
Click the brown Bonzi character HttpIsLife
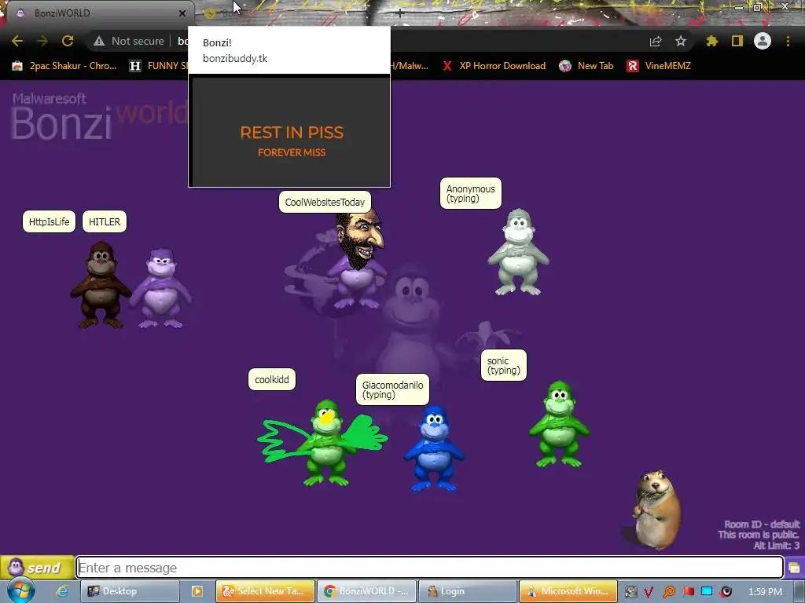[x=101, y=284]
